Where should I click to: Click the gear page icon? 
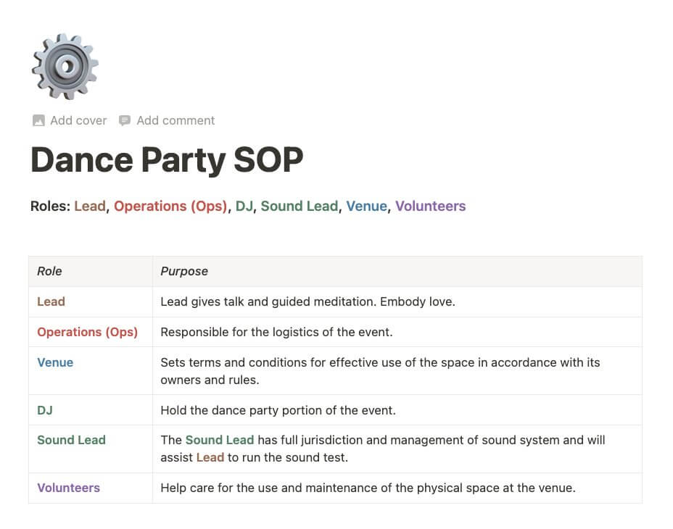tap(65, 67)
